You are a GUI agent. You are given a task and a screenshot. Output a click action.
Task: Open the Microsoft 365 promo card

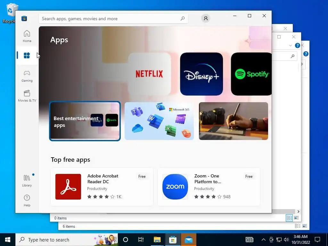[159, 121]
